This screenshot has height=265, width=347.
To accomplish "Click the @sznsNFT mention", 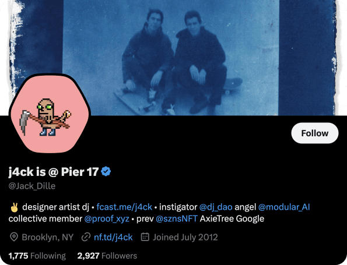I will coord(177,219).
